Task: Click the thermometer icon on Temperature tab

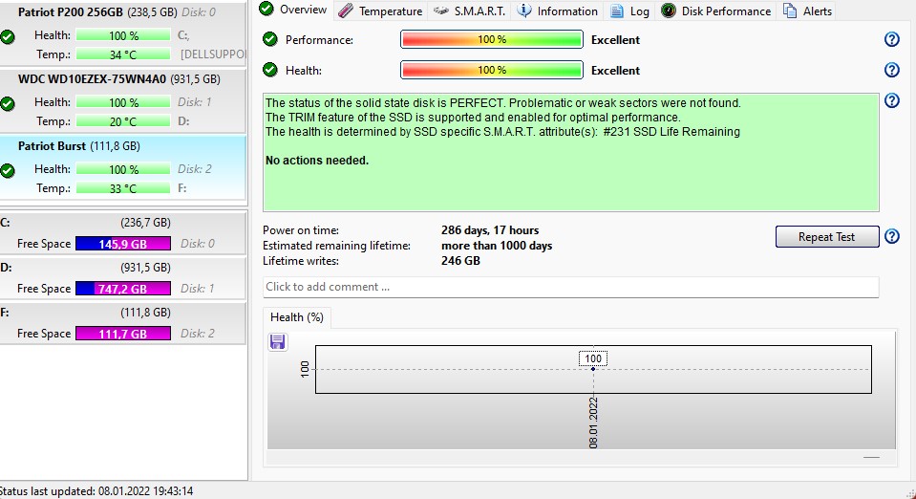Action: [346, 11]
